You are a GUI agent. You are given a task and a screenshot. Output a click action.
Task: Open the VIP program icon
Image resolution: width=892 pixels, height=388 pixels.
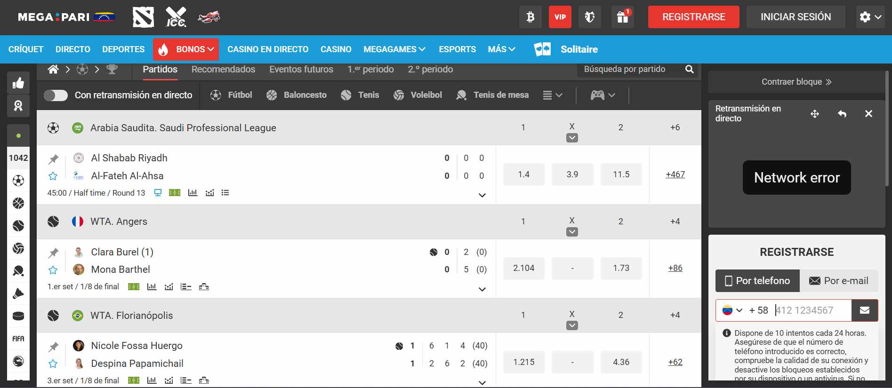(x=560, y=17)
